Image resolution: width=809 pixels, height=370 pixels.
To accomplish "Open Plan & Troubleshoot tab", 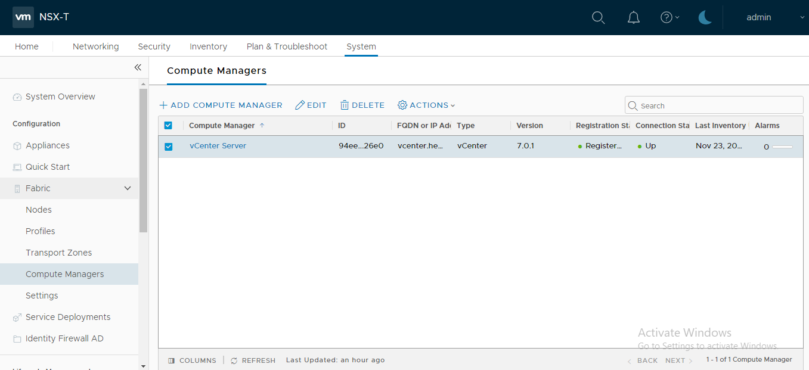I will (x=287, y=46).
